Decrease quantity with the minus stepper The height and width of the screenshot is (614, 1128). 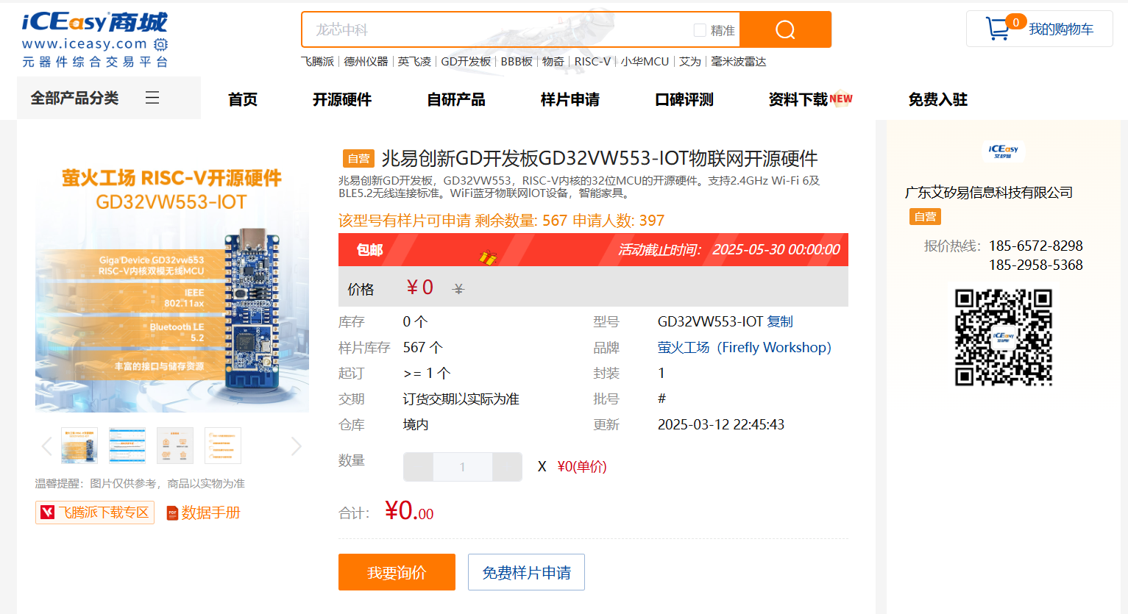[419, 467]
